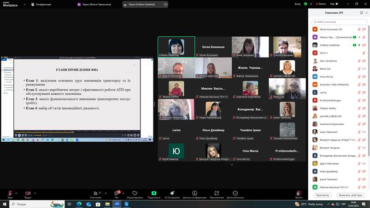Click the Найти участника search field

tap(340, 22)
